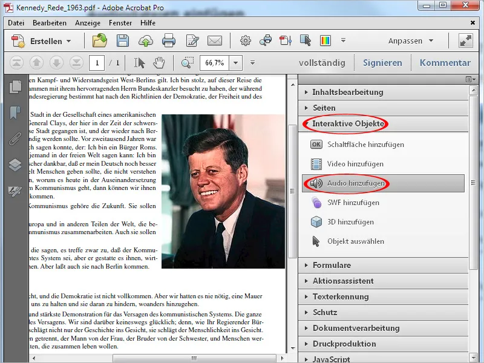Click the marquee zoom tool icon
The width and height of the screenshot is (484, 363).
click(x=188, y=63)
